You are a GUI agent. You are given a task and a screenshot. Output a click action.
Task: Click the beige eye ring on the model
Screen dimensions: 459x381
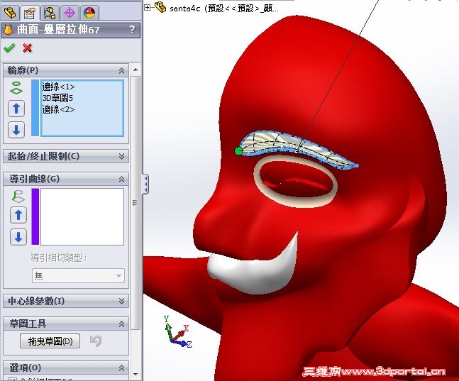[x=296, y=204]
